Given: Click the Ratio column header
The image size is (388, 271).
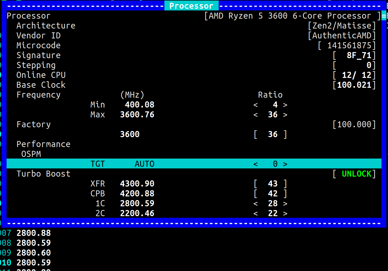Looking at the screenshot, I should pos(270,95).
